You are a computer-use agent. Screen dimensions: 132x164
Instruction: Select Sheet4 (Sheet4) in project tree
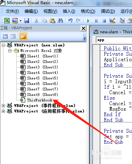pos(43,73)
